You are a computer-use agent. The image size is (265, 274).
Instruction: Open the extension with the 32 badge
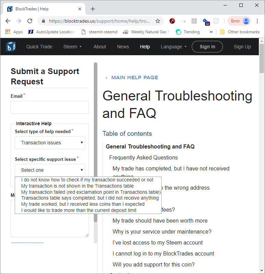click(x=206, y=22)
